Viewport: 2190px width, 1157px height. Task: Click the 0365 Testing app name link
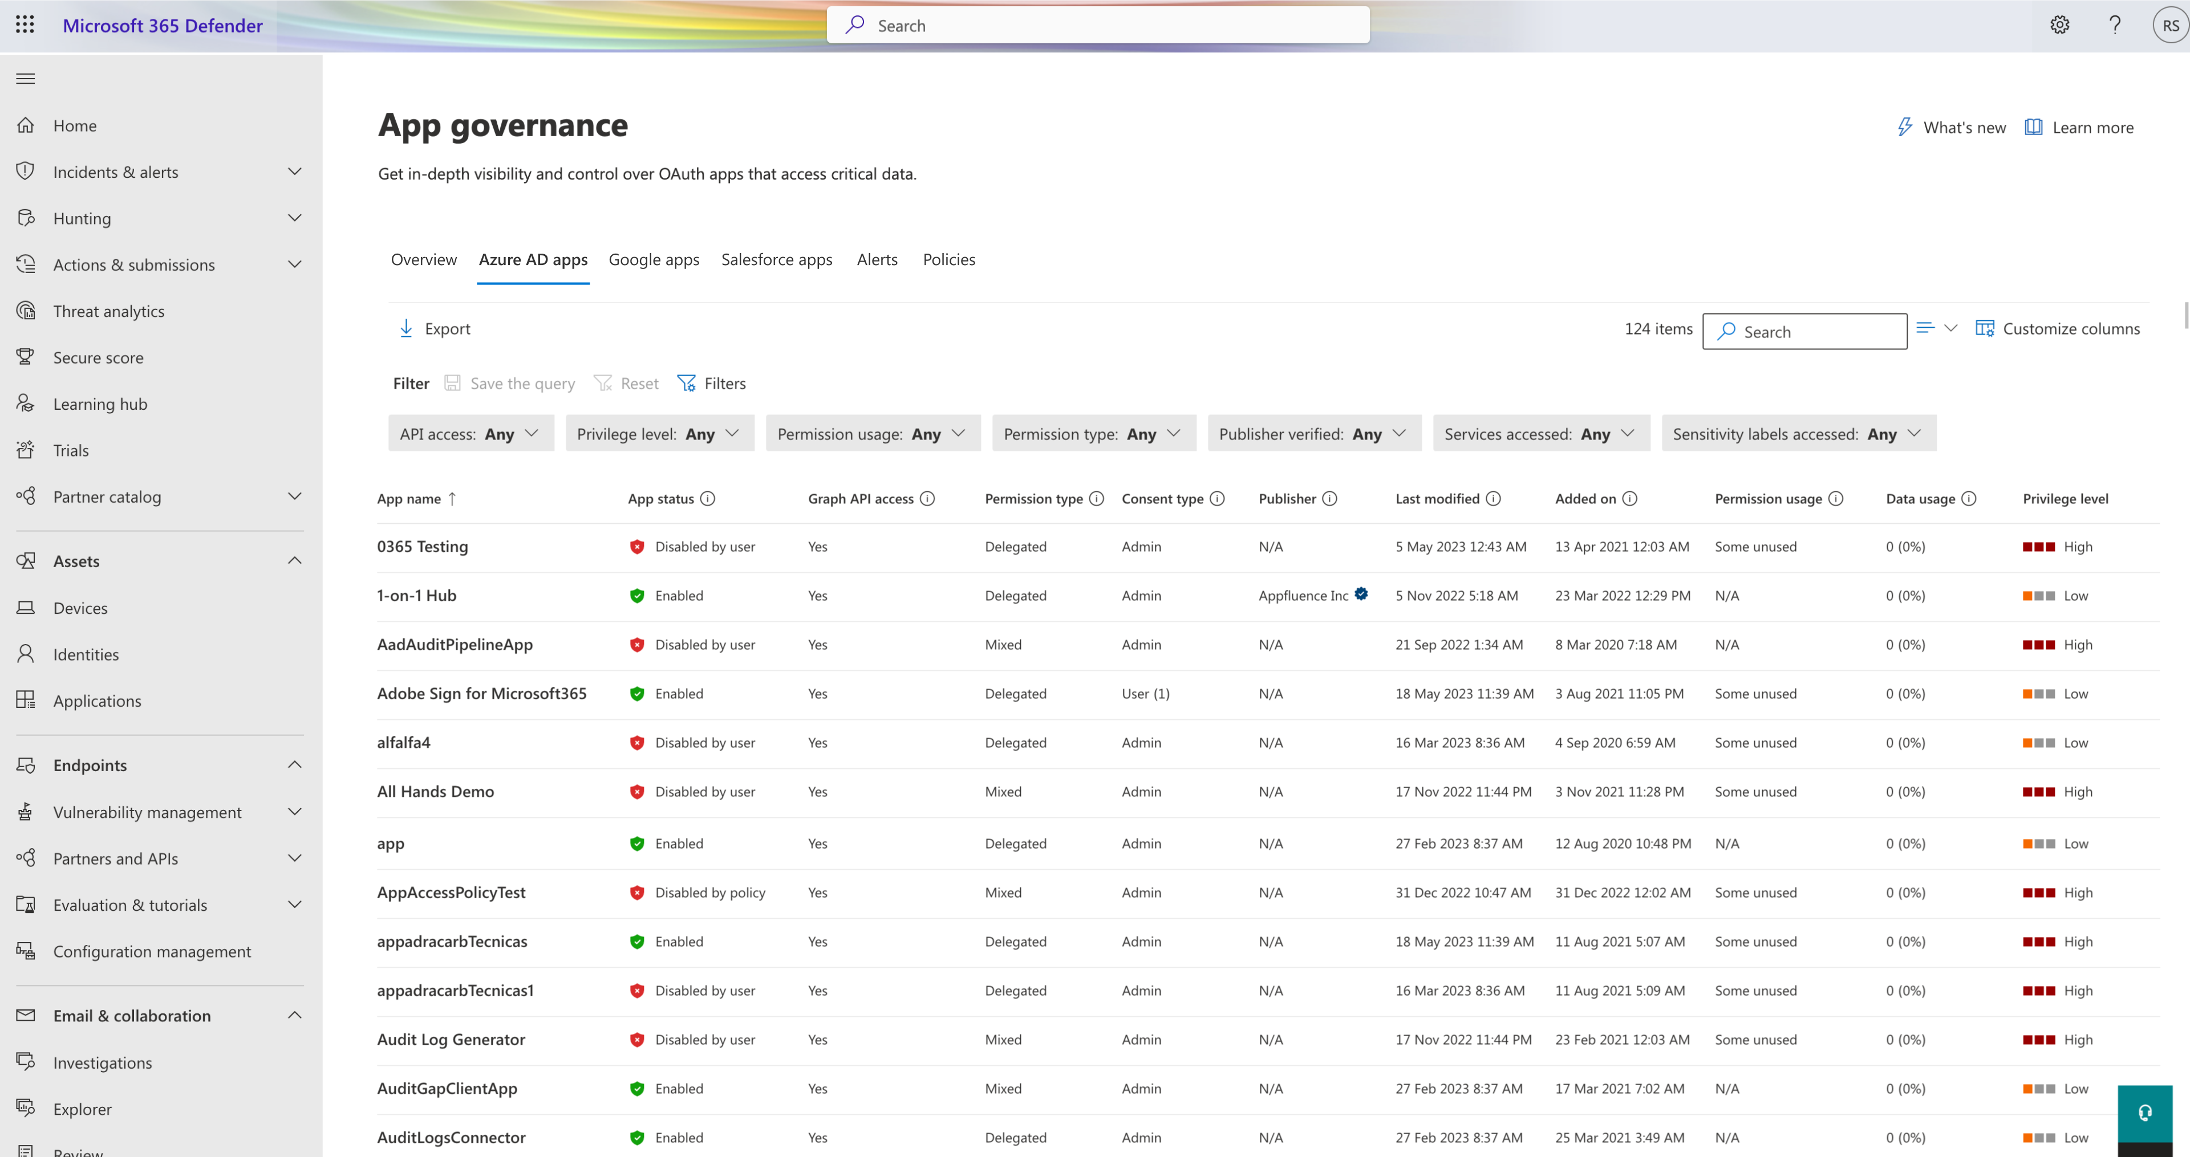(x=421, y=546)
